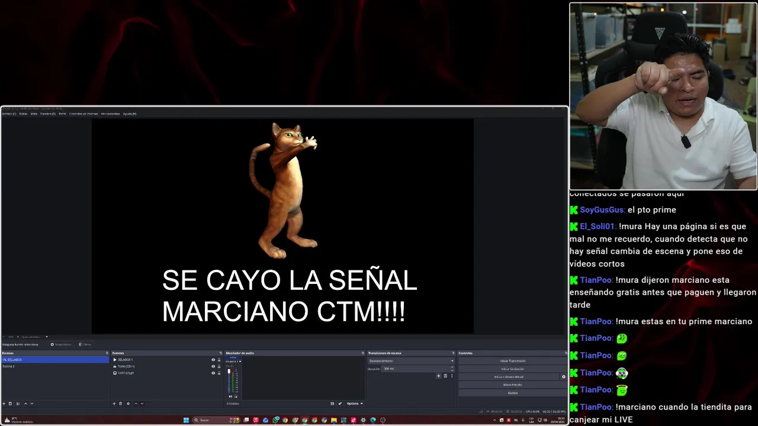Open the Paneles menu

(x=48, y=114)
